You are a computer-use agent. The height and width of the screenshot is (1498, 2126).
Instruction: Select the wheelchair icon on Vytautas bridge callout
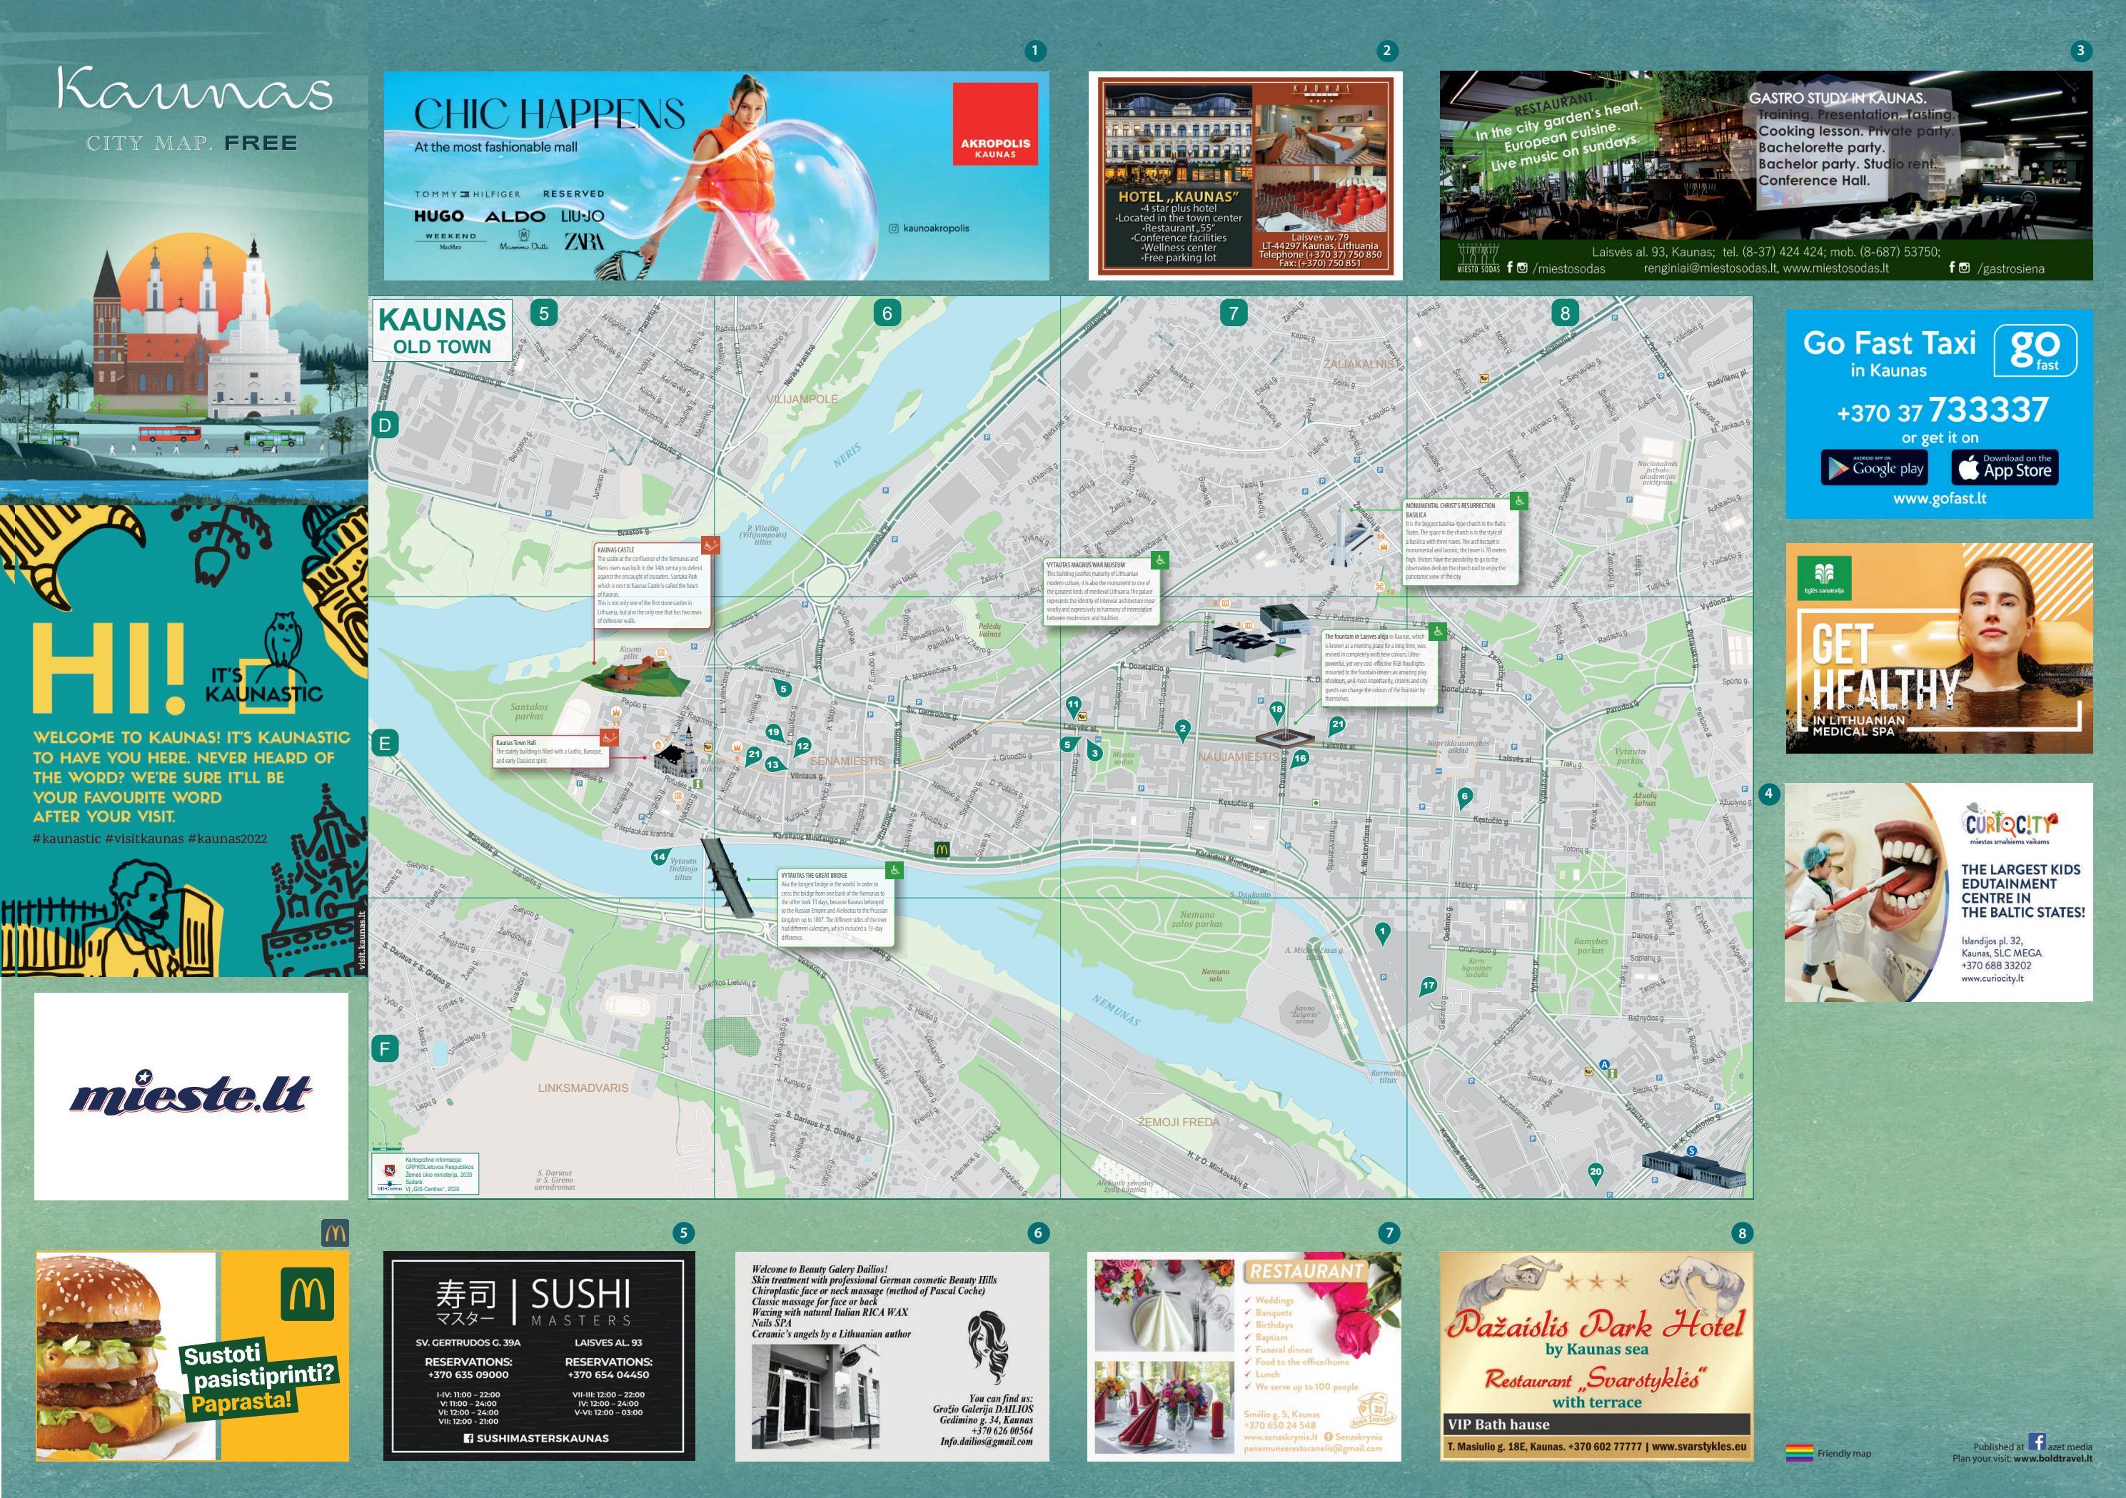tap(895, 870)
